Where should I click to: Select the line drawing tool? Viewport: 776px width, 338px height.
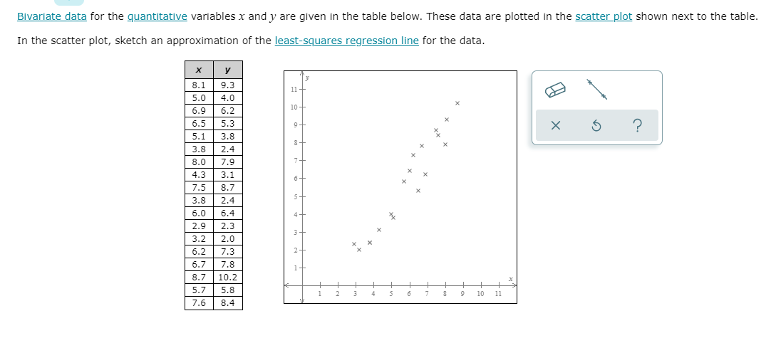[597, 90]
